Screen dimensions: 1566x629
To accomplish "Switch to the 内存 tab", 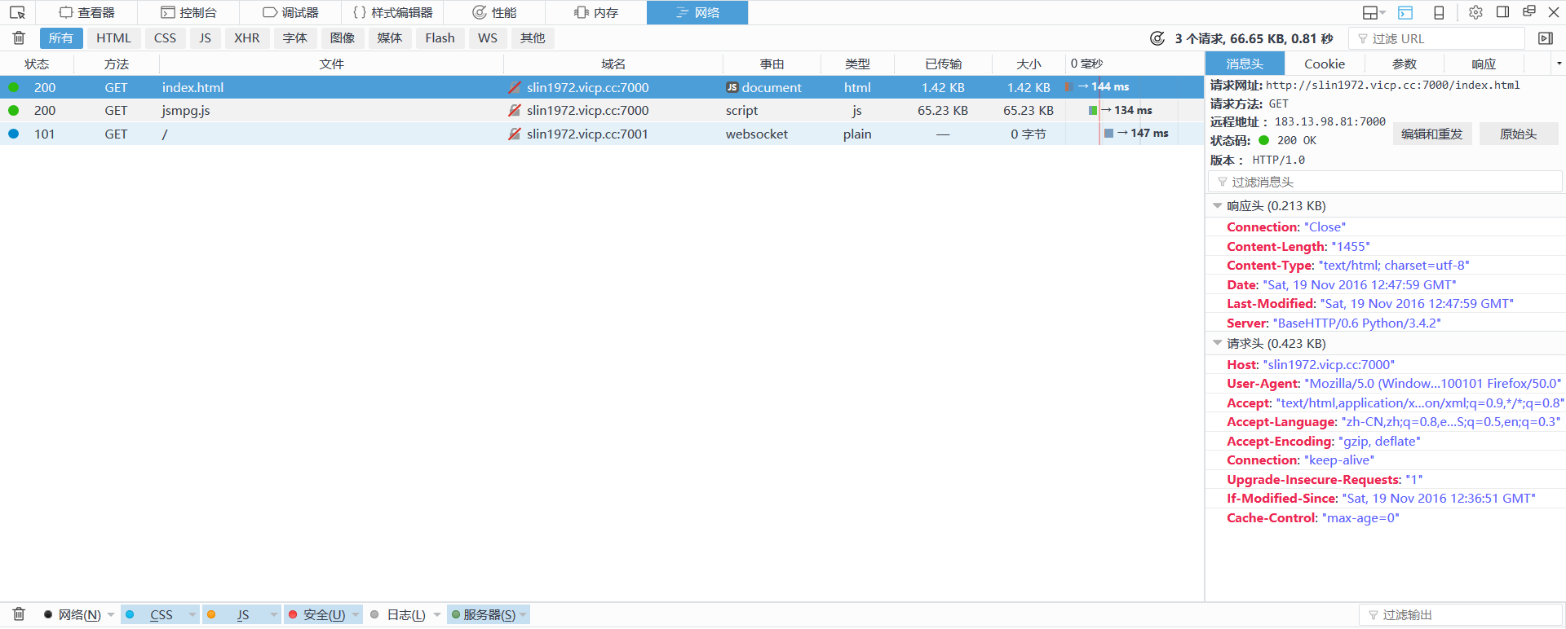I will pos(596,12).
